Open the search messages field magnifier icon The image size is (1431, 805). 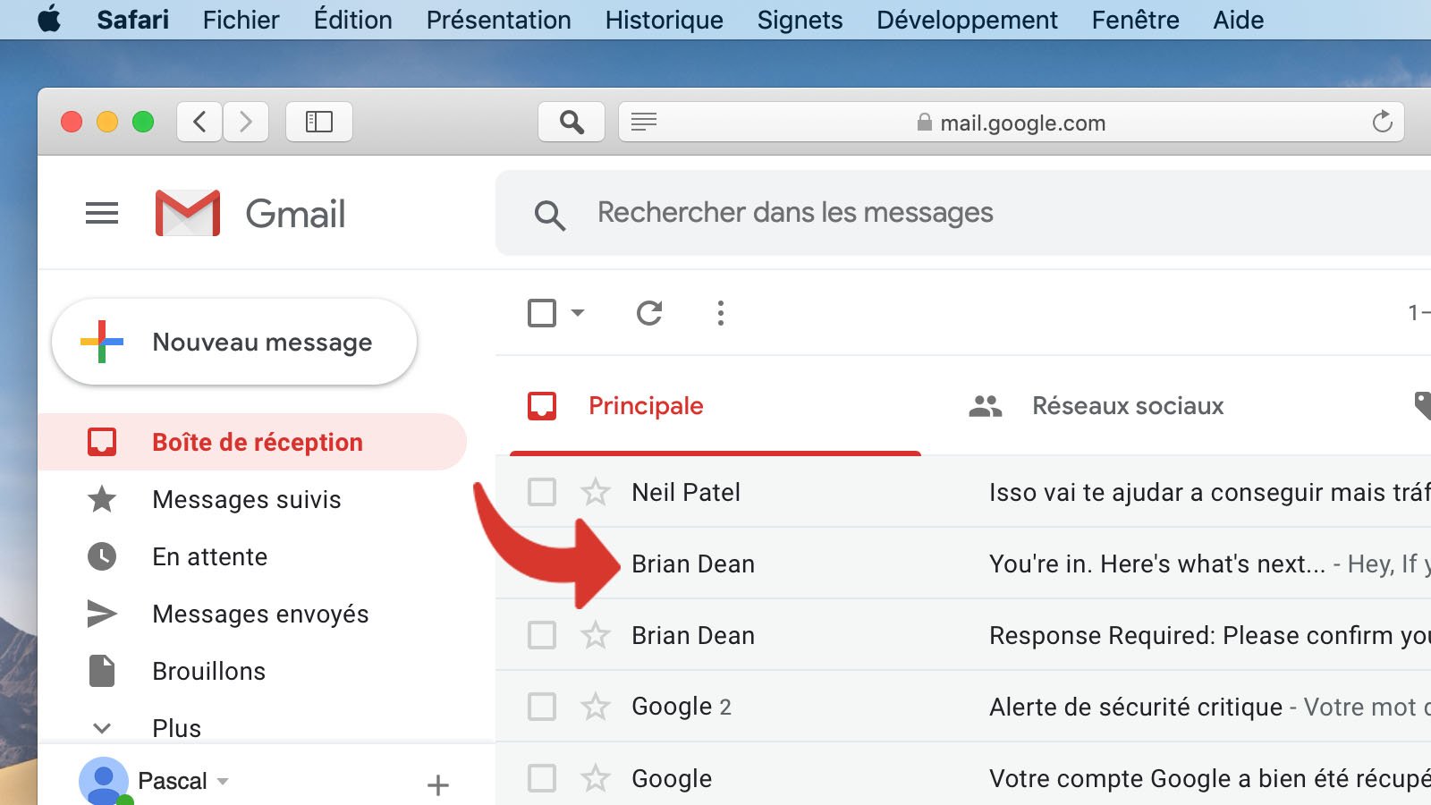click(550, 213)
